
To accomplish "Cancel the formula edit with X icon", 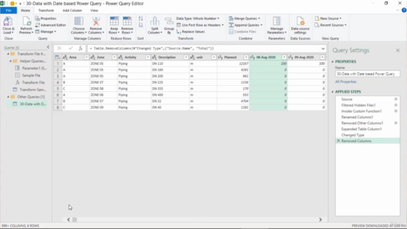I will [x=59, y=48].
